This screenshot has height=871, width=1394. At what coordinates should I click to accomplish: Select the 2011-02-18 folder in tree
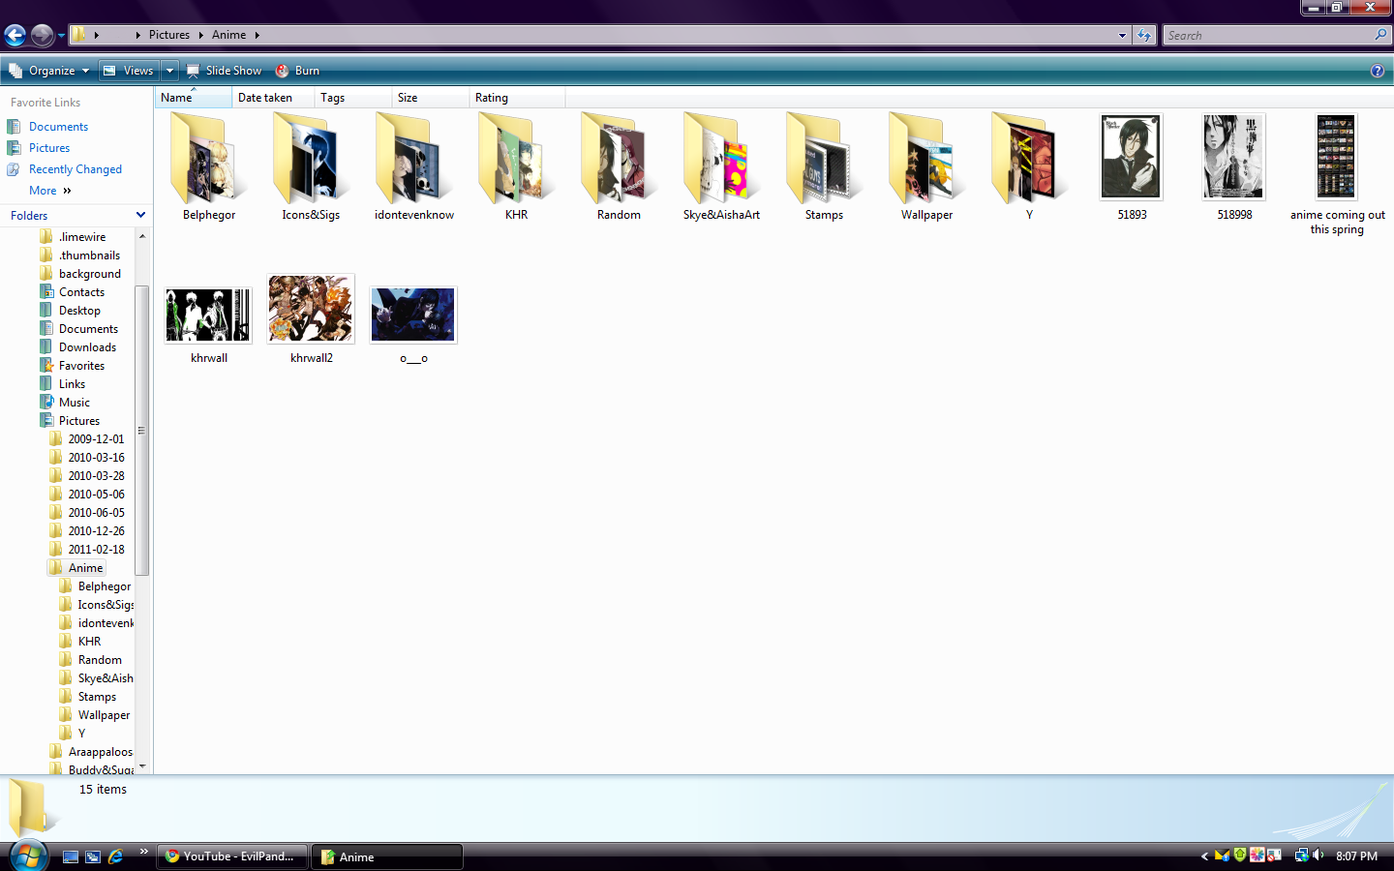pyautogui.click(x=96, y=550)
